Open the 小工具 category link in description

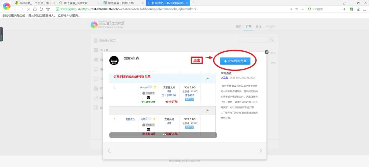tap(224, 78)
